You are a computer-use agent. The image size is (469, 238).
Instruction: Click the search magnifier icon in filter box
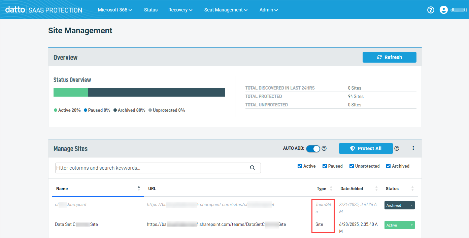coord(253,168)
